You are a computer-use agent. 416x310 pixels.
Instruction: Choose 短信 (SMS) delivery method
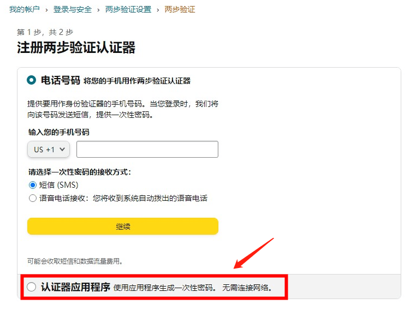click(33, 185)
